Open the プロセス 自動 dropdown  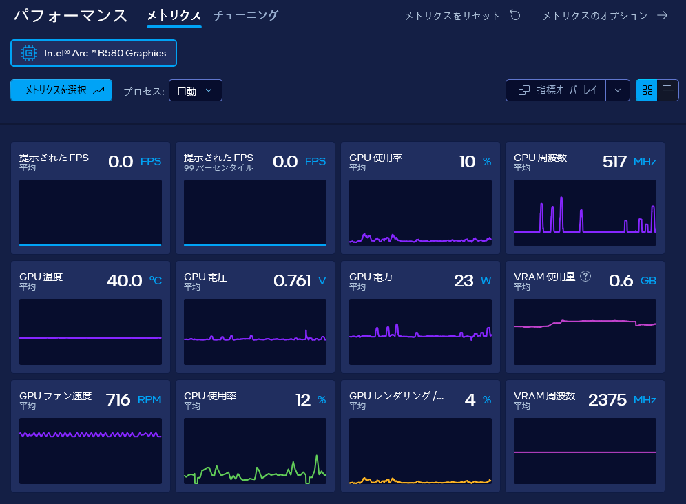click(196, 91)
